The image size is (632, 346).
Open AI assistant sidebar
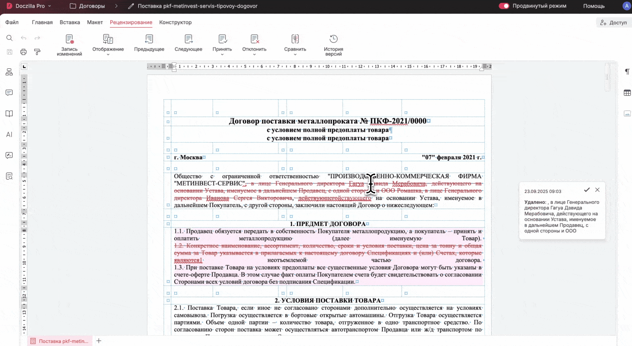tap(9, 134)
